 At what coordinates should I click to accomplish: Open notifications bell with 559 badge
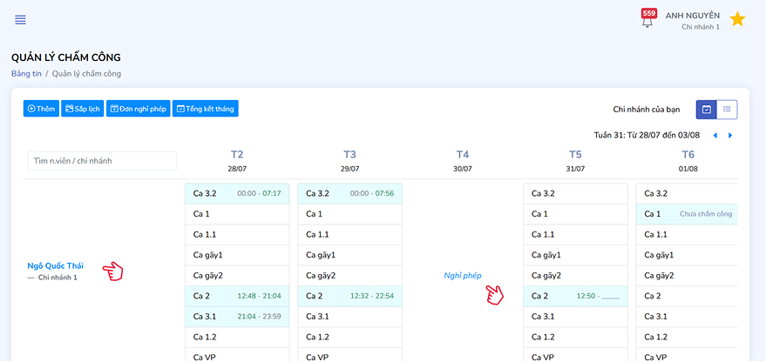pos(647,21)
